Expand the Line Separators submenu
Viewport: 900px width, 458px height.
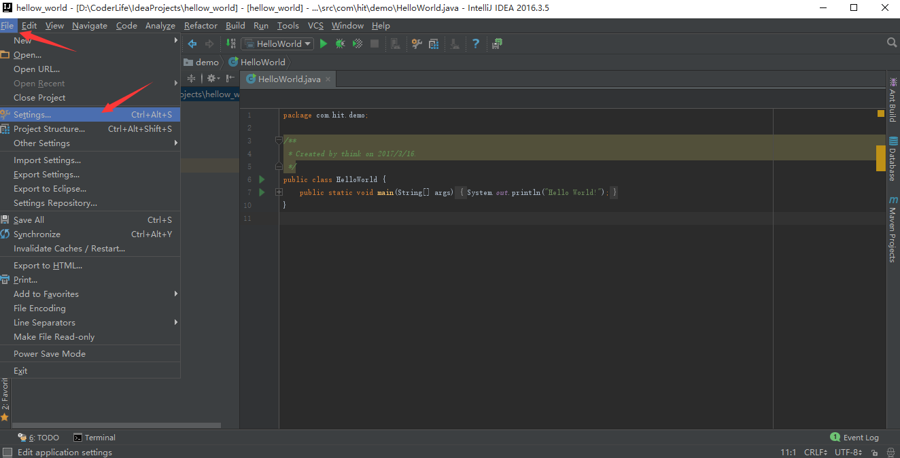point(90,323)
